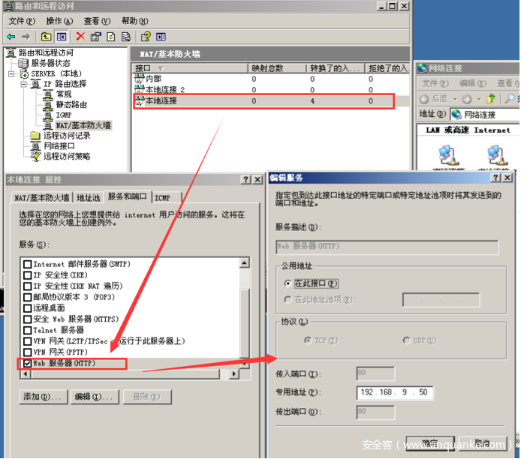Click services list scroll up arrow
Screen dimensions: 524x459
point(245,263)
